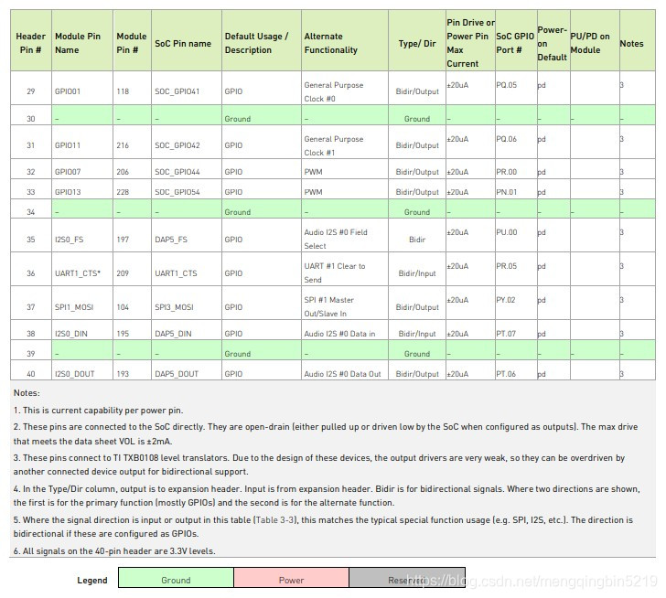666x598 pixels.
Task: Select the PR.00 GPIO port cell
Action: coord(516,169)
